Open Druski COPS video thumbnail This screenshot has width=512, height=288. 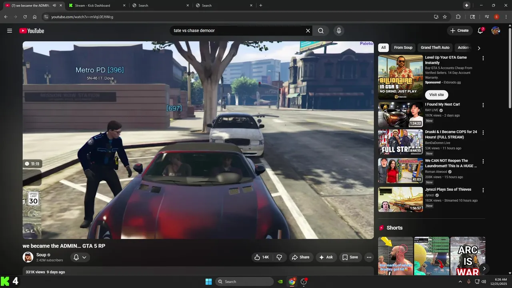click(400, 142)
